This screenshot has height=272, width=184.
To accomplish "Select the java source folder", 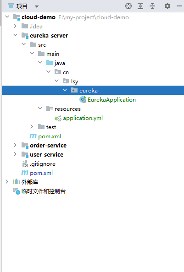I will [60, 63].
